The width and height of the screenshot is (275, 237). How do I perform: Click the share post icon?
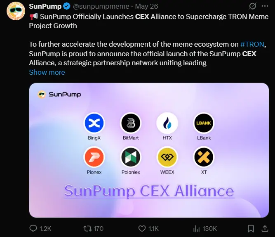coord(264,228)
